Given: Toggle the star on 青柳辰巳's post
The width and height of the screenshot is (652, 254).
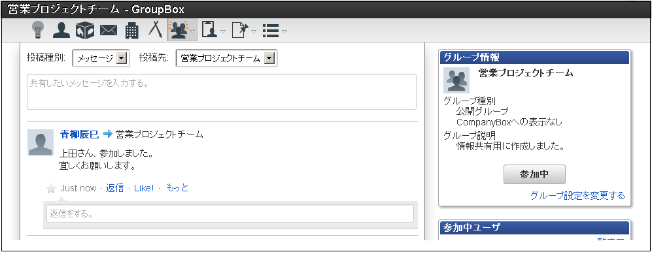Looking at the screenshot, I should tap(51, 189).
